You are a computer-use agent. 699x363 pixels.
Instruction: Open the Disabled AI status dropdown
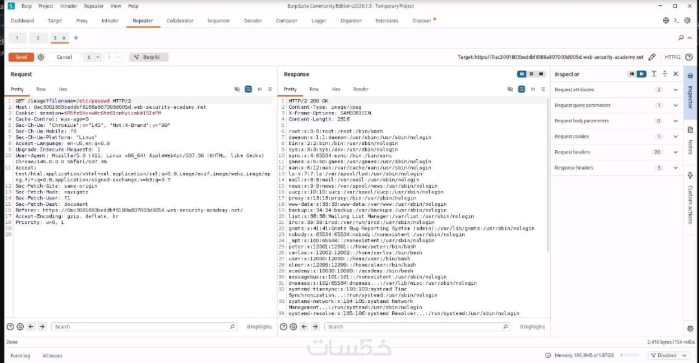click(x=669, y=355)
